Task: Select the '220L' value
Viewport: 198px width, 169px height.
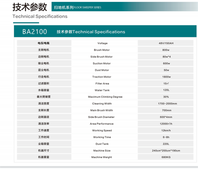Action: point(166,144)
